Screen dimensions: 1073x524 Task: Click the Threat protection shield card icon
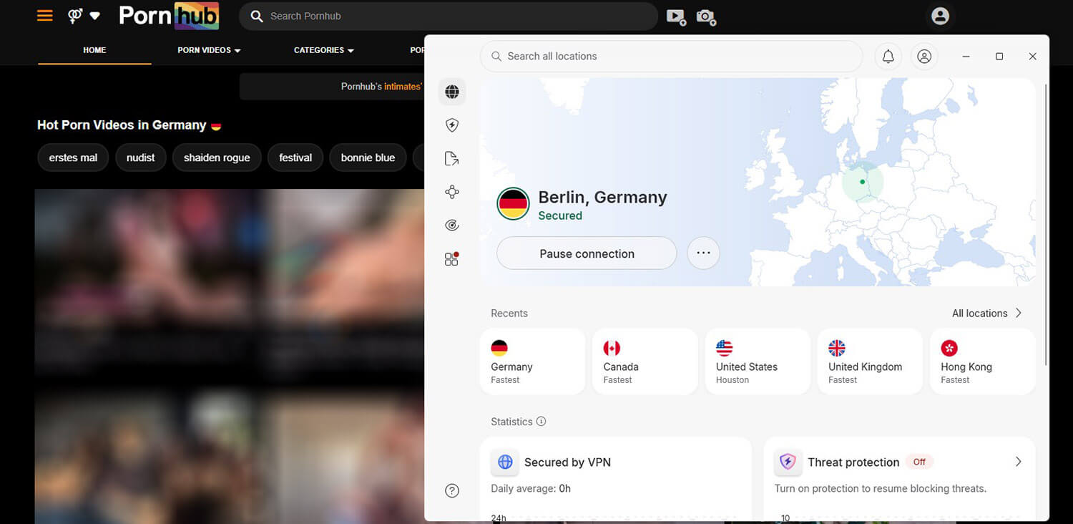(x=788, y=462)
